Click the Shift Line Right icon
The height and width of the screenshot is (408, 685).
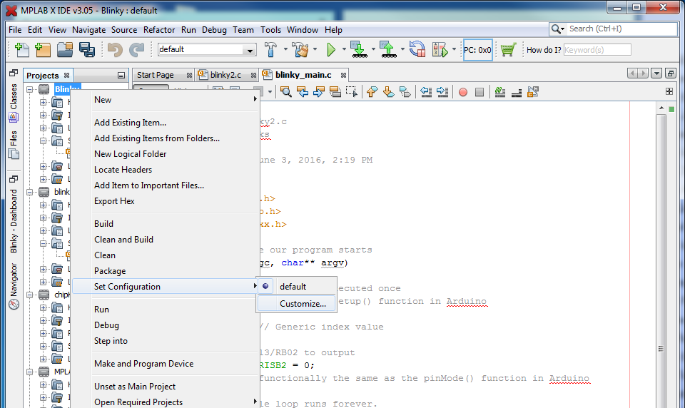coord(442,92)
